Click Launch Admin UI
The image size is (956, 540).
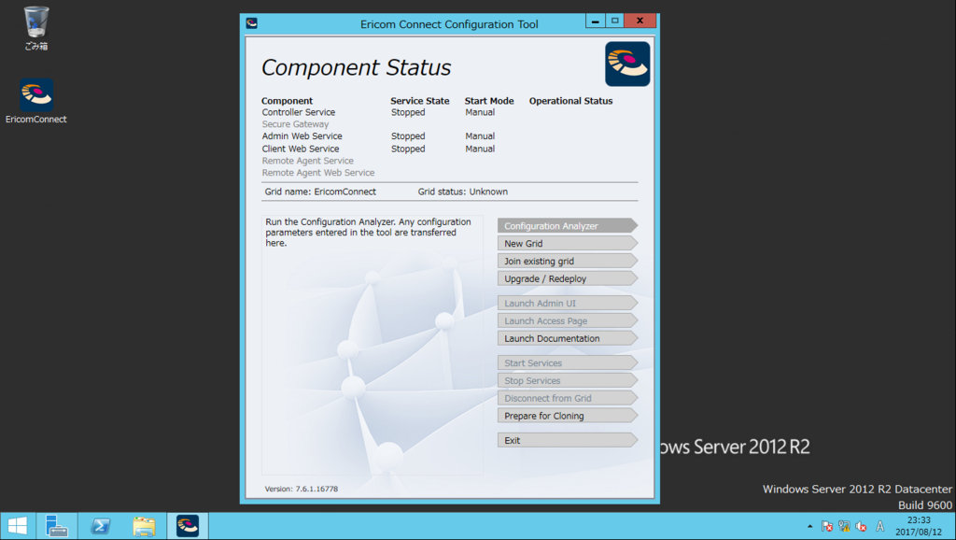pyautogui.click(x=568, y=304)
